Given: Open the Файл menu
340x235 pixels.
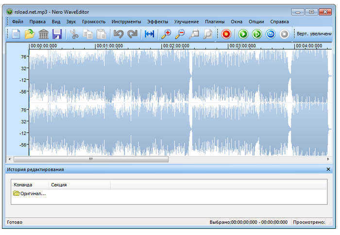Looking at the screenshot, I should 17,22.
